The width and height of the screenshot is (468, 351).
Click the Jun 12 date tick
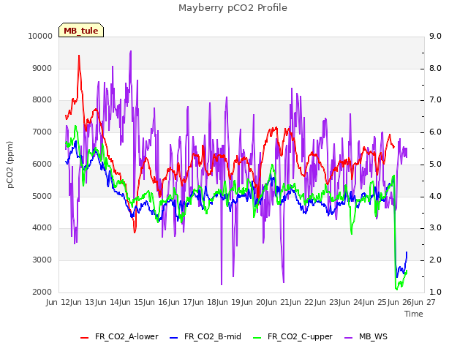(x=59, y=302)
